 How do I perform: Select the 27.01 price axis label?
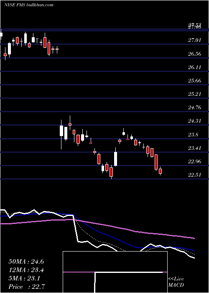tap(195, 40)
